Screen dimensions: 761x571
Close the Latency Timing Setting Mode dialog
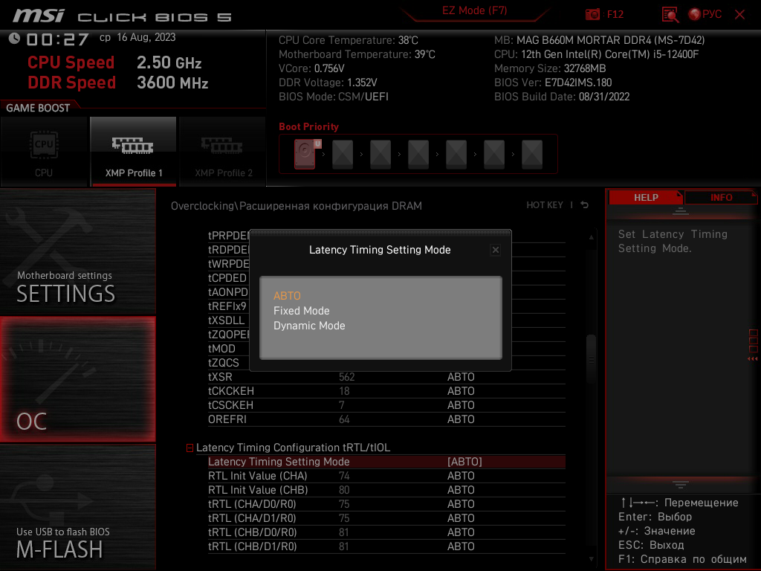click(x=495, y=250)
